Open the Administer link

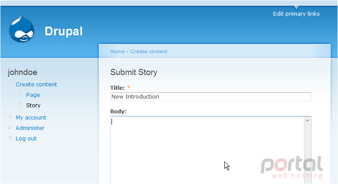click(30, 128)
